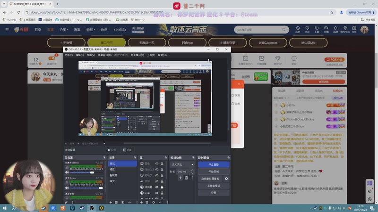Click the OBS Studio icon in Windows taskbar
The height and width of the screenshot is (212, 378).
92,208
